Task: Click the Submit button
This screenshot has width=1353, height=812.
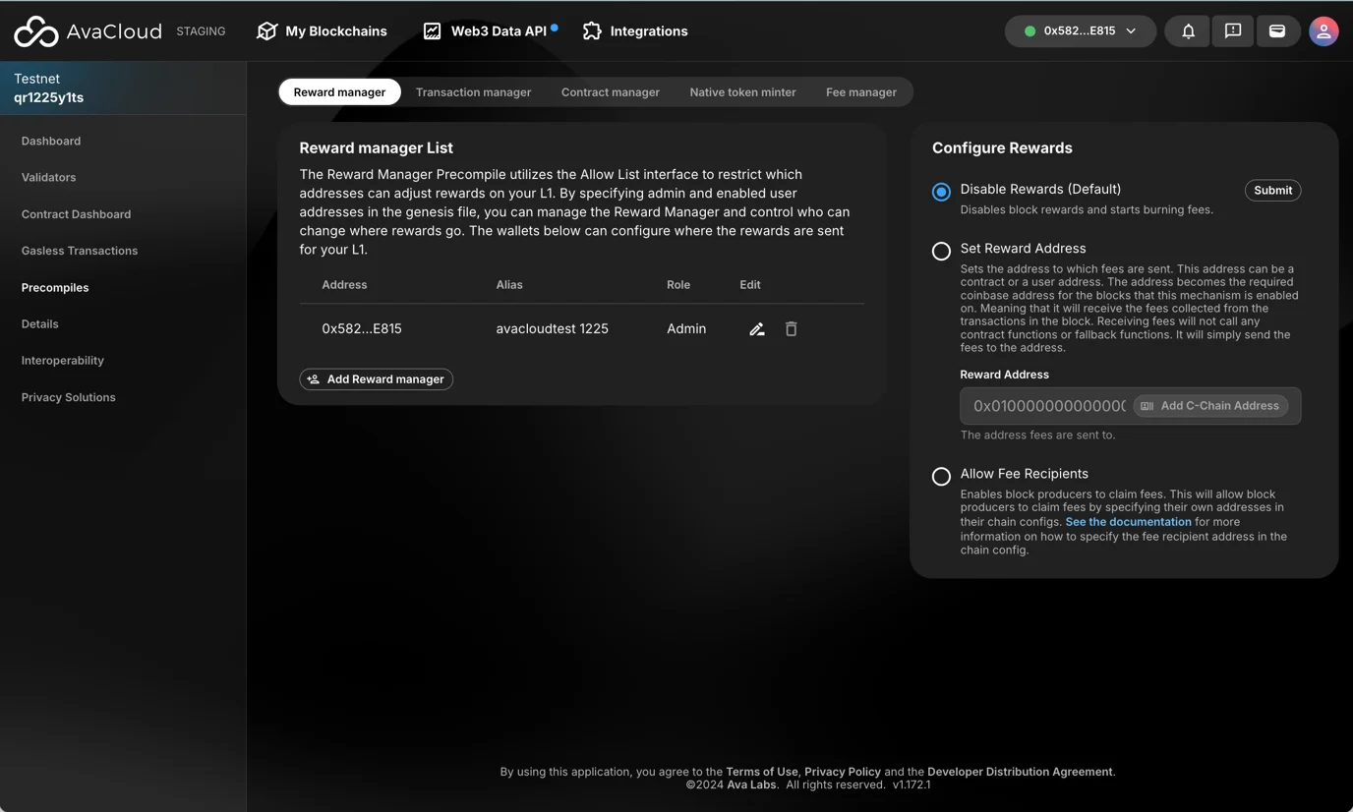Action: (x=1272, y=191)
